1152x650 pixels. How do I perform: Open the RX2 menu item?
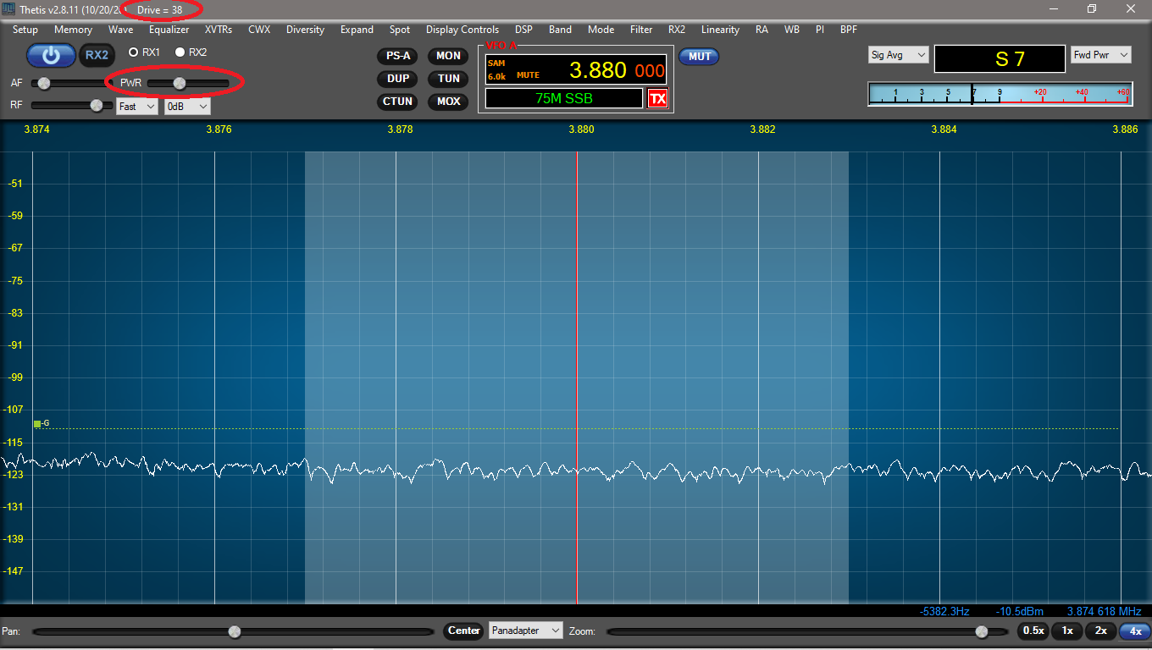click(x=677, y=30)
